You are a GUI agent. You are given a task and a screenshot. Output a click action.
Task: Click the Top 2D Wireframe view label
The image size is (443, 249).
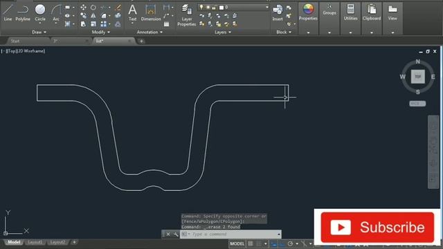pos(23,51)
